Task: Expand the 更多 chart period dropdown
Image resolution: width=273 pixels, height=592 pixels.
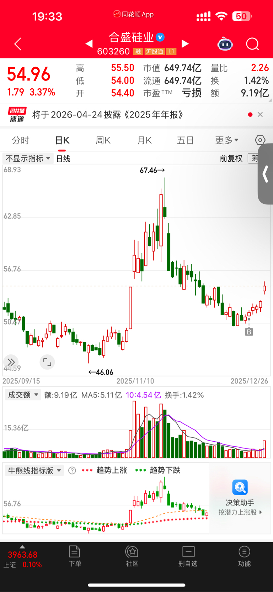Action: pos(227,140)
